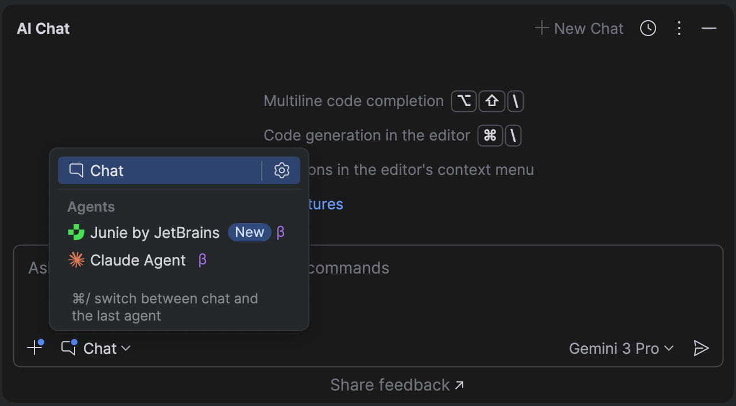Click the beta symbol next to Junie
The image size is (736, 406).
(x=281, y=232)
